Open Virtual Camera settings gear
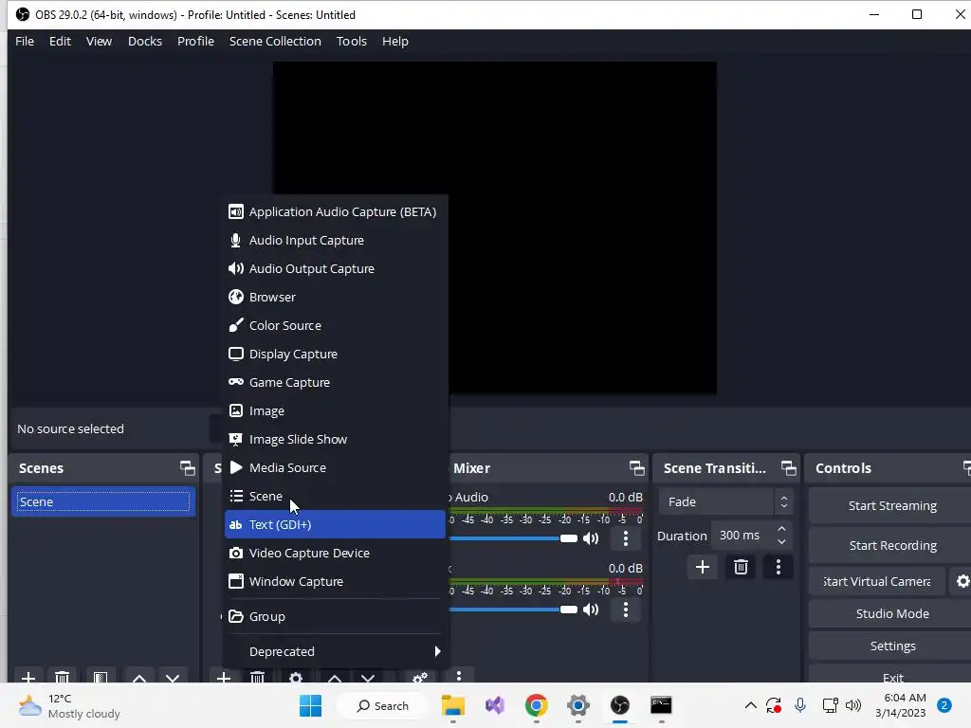Viewport: 971px width, 728px height. click(x=962, y=581)
